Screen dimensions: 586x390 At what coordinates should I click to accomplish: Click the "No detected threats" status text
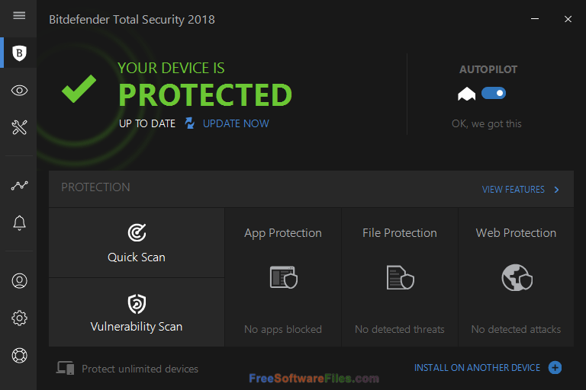pos(400,329)
